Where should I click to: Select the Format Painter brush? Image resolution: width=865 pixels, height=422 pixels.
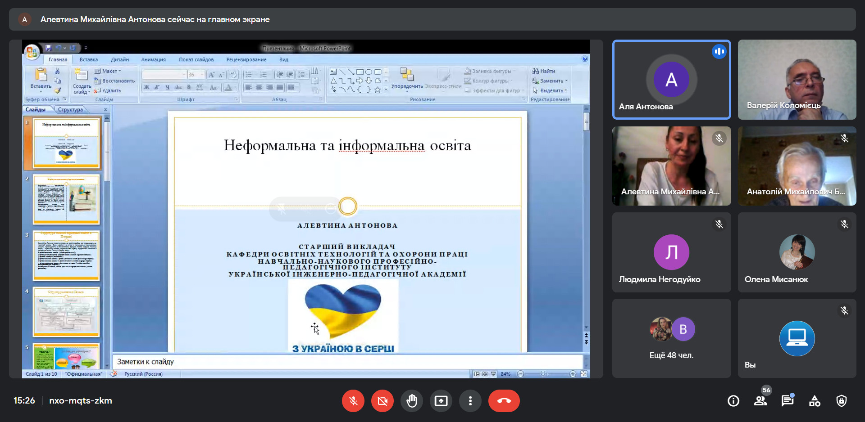pos(57,90)
